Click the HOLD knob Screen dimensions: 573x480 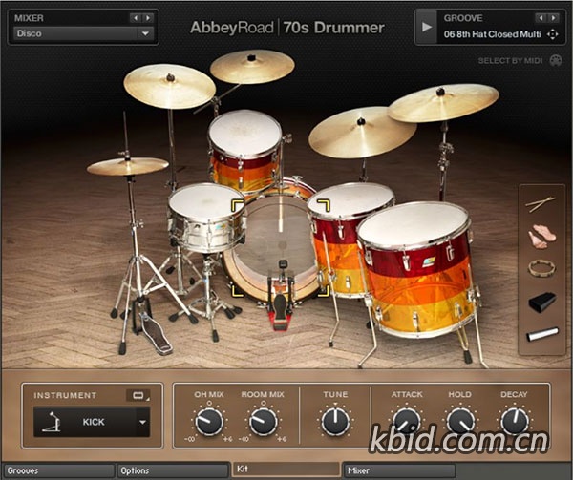[460, 422]
